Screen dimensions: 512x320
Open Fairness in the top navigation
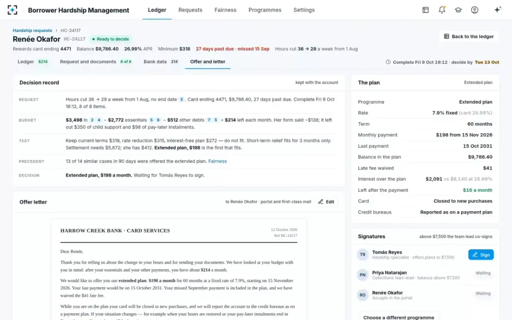(225, 10)
